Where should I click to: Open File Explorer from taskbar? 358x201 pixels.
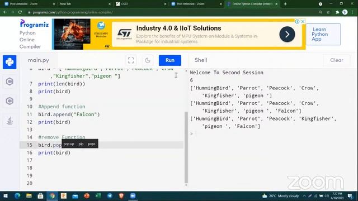(29, 196)
